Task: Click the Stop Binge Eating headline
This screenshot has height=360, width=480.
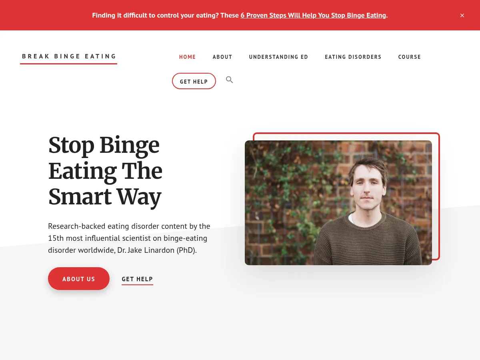Action: pyautogui.click(x=105, y=171)
